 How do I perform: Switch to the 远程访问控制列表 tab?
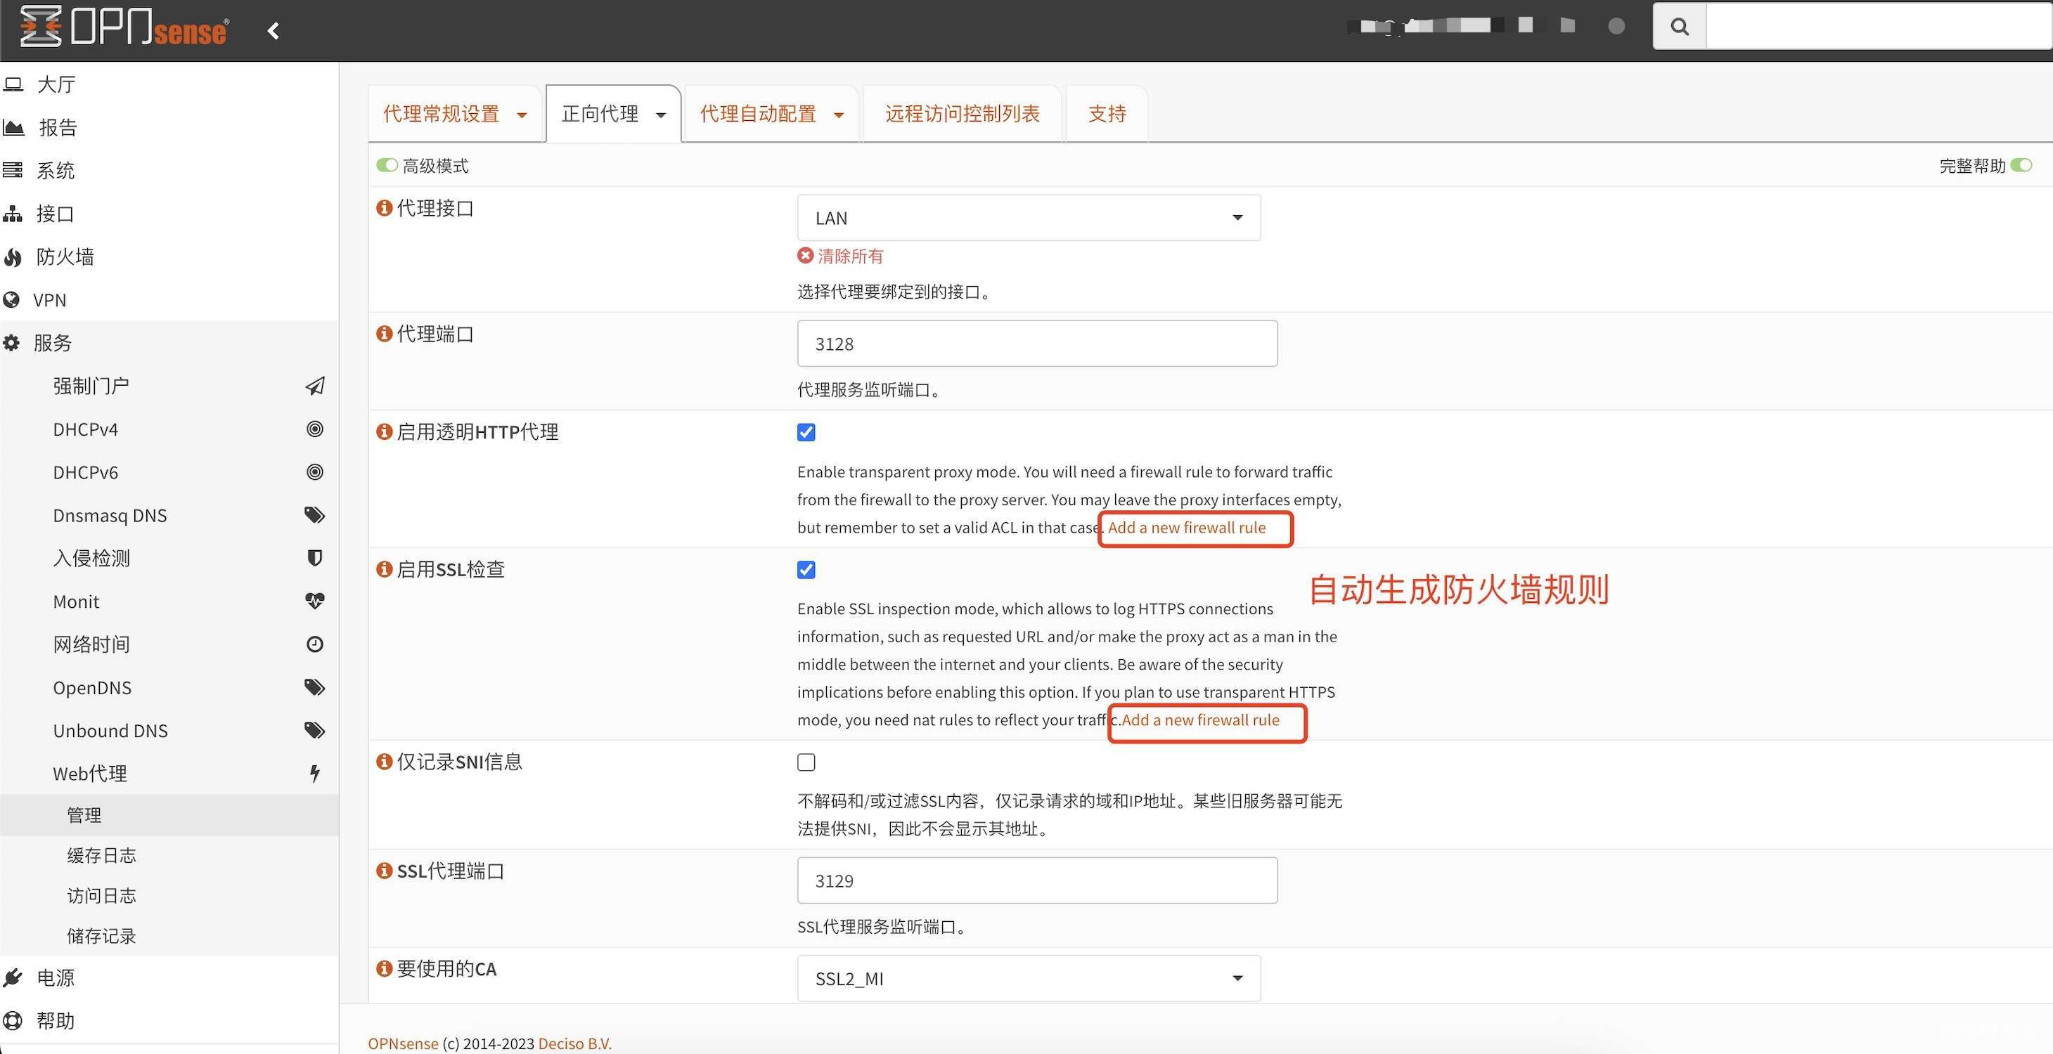tap(962, 114)
